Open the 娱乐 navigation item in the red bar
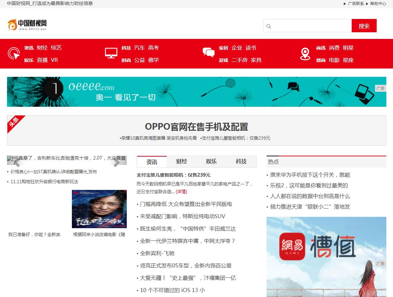The height and width of the screenshot is (297, 393). pyautogui.click(x=29, y=60)
